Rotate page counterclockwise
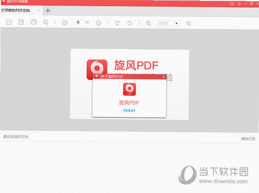259x193 pixels. pyautogui.click(x=130, y=23)
